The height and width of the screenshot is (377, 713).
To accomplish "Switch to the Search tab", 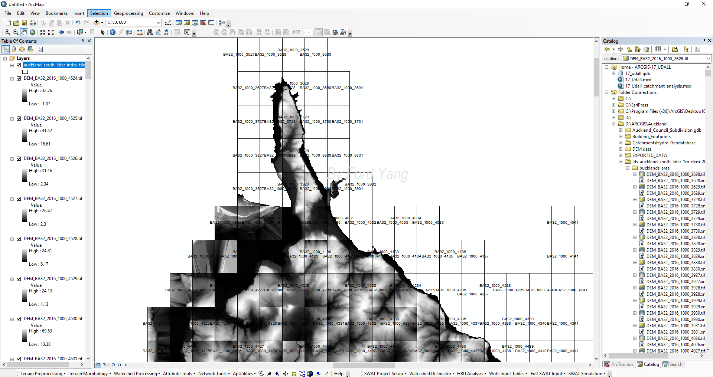I will 673,364.
